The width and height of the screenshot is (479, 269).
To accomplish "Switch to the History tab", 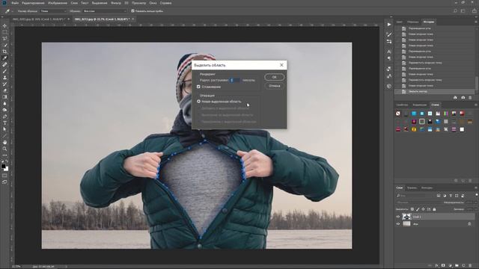I will [429, 22].
